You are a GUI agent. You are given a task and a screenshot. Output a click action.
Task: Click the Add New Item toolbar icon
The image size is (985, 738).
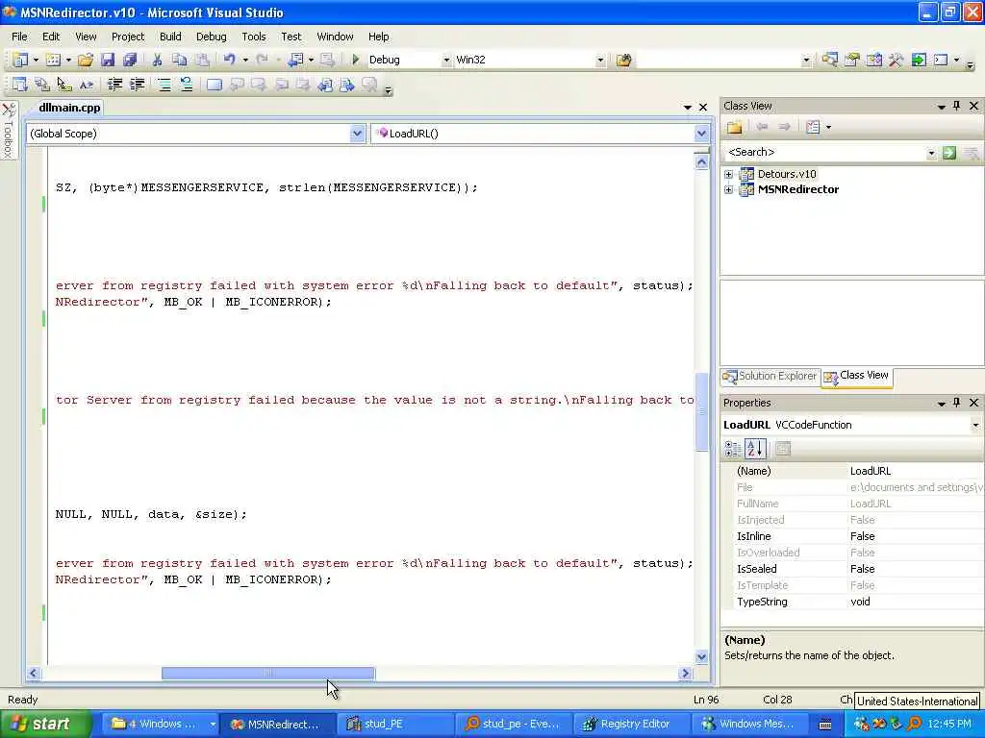[54, 60]
